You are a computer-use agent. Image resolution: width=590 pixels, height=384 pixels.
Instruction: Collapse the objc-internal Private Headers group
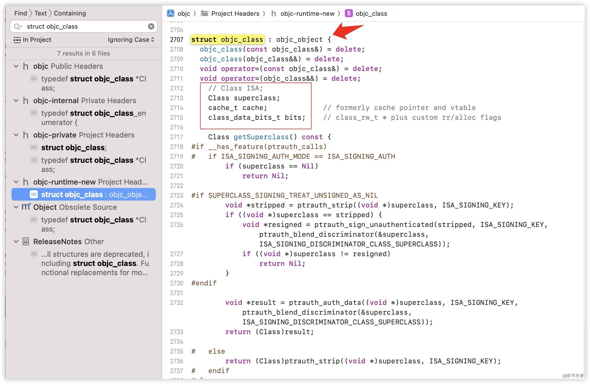(16, 101)
